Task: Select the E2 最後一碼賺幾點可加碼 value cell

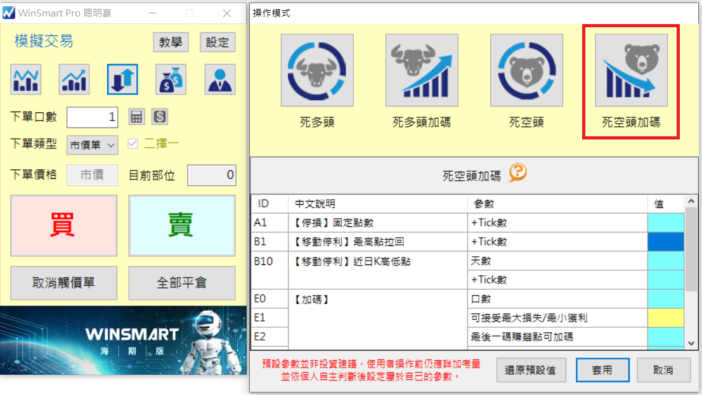Action: click(666, 336)
